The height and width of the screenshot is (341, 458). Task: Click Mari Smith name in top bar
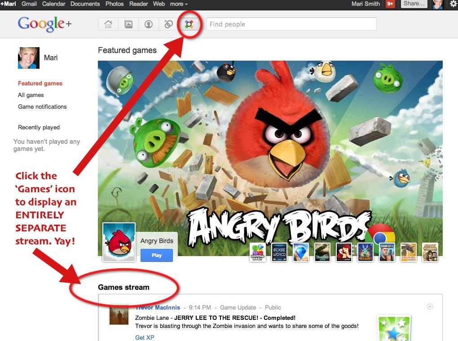(366, 4)
